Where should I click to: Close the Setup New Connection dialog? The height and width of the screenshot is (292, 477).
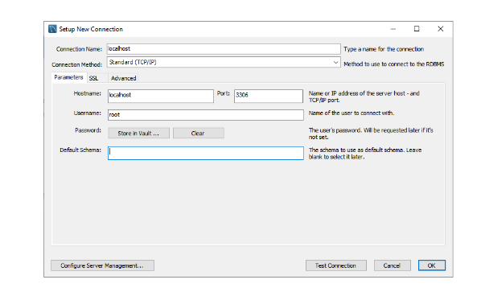pyautogui.click(x=440, y=29)
